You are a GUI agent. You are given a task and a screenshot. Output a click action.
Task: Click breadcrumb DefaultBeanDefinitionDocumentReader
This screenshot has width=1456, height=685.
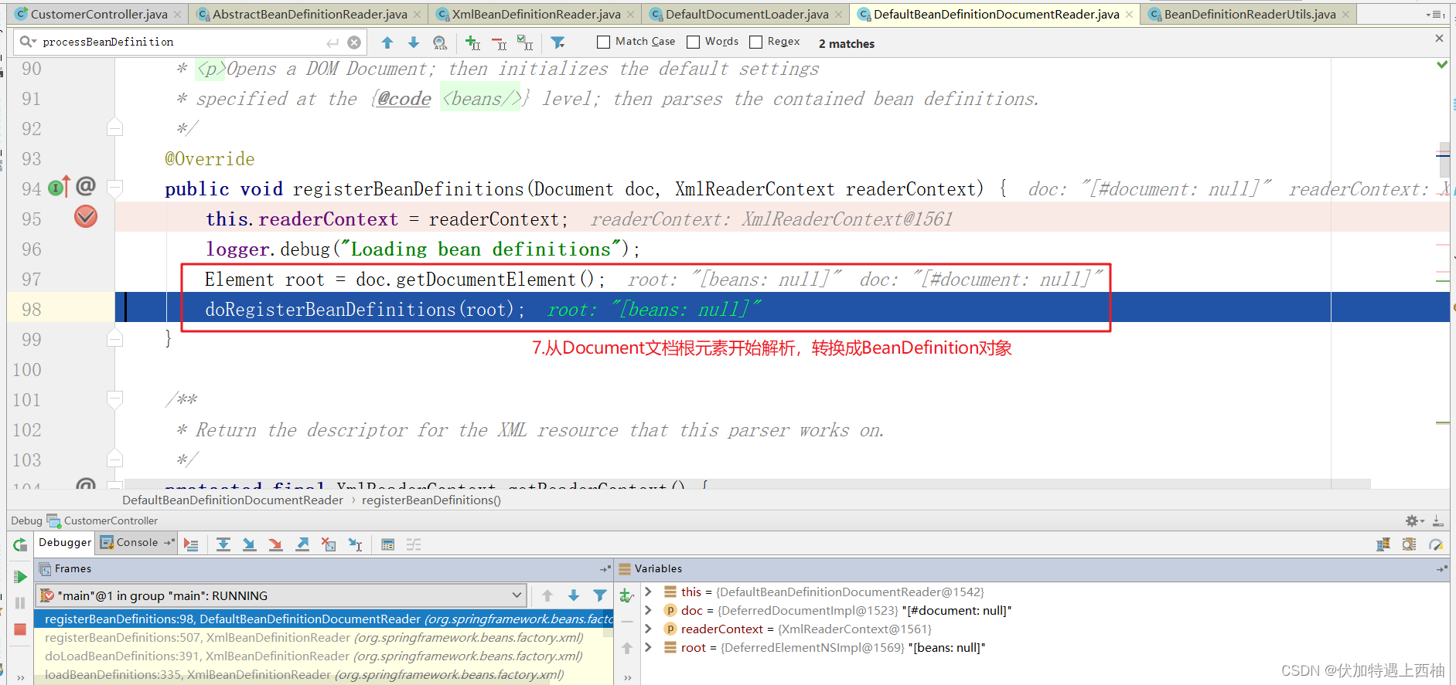(x=233, y=500)
